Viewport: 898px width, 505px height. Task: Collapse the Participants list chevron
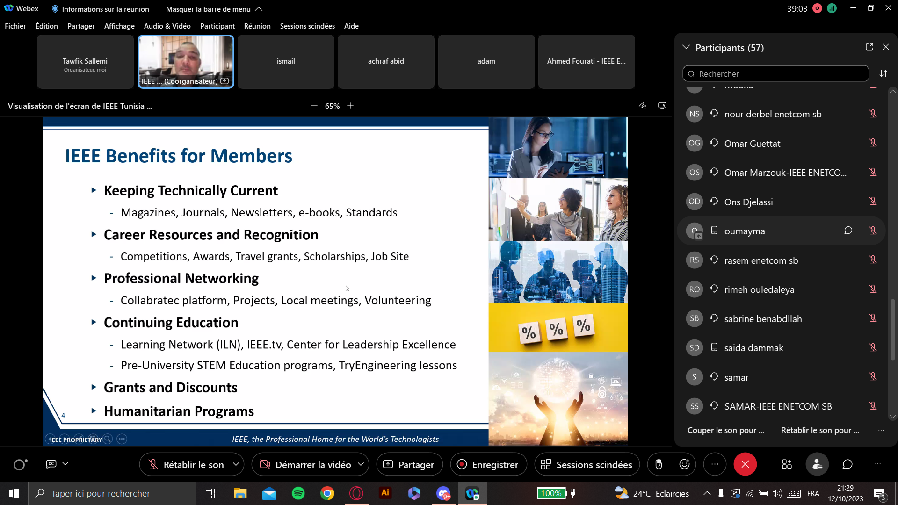click(686, 47)
